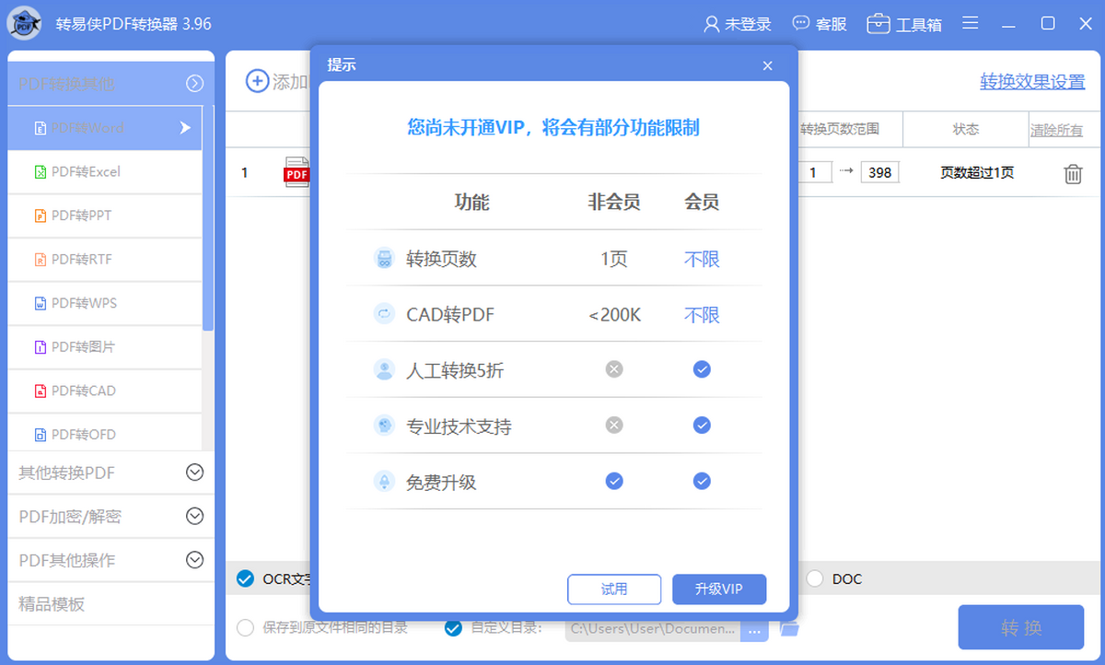
Task: Click the ending page number field showing 398
Action: click(x=878, y=172)
